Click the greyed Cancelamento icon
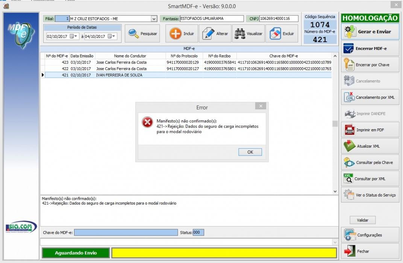Image resolution: width=403 pixels, height=263 pixels. click(349, 81)
